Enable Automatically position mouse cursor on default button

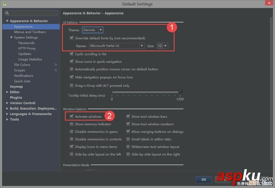(71, 69)
